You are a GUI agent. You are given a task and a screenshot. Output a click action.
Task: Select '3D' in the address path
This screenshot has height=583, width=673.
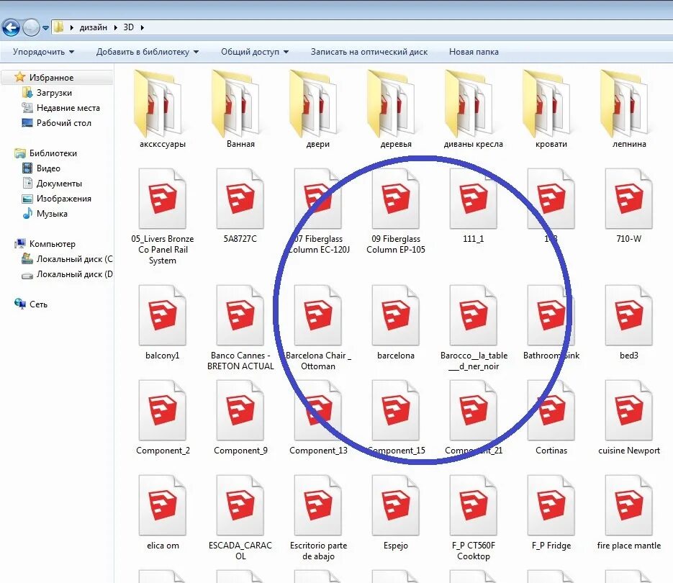(x=128, y=27)
